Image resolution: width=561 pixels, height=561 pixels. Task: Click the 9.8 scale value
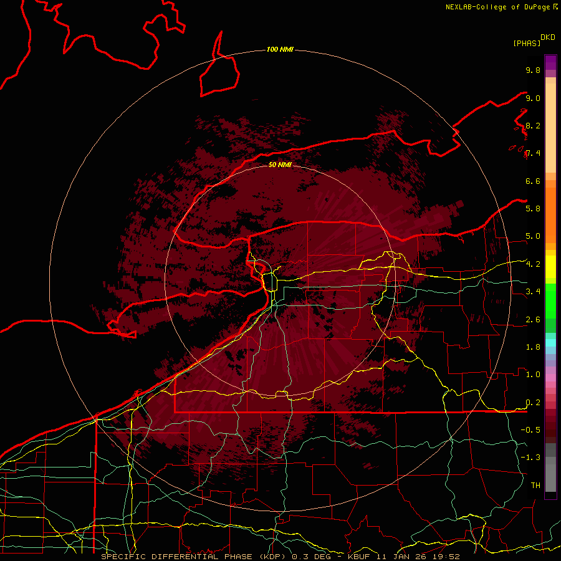pyautogui.click(x=533, y=70)
